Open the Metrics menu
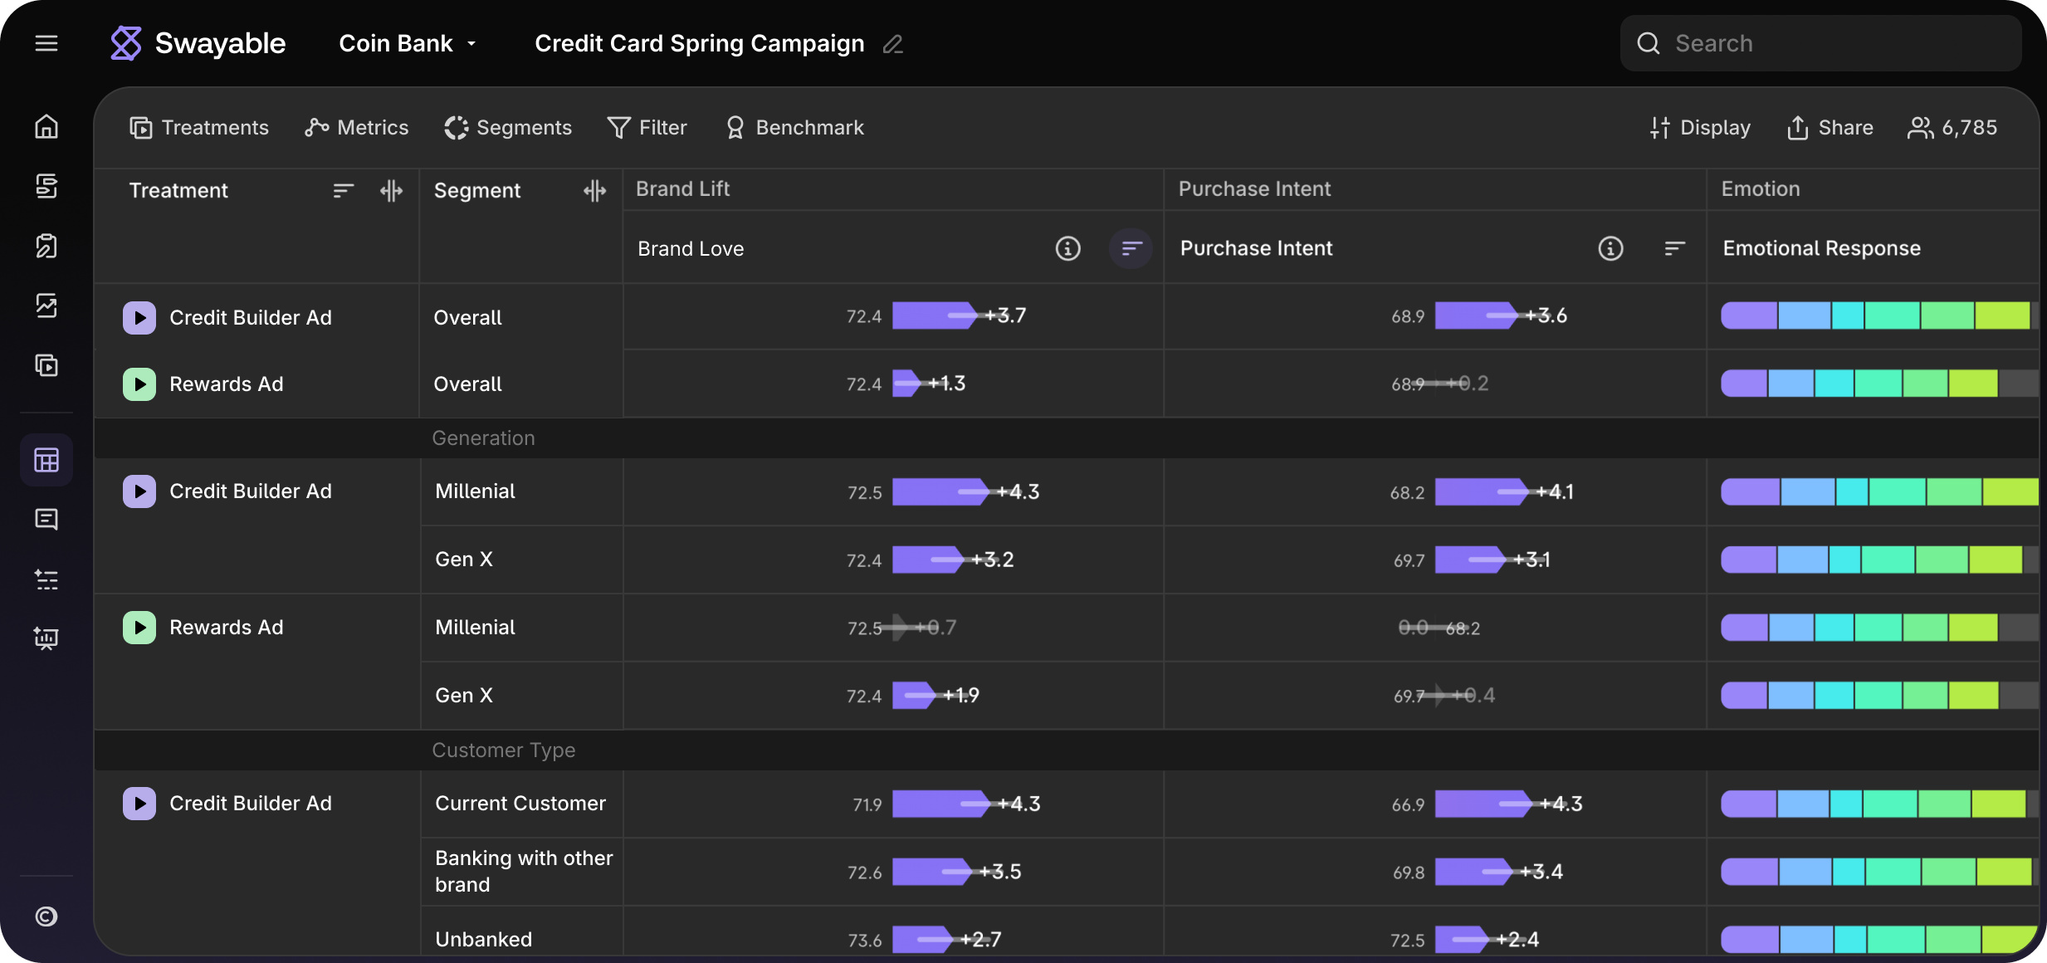The height and width of the screenshot is (963, 2047). coord(357,128)
